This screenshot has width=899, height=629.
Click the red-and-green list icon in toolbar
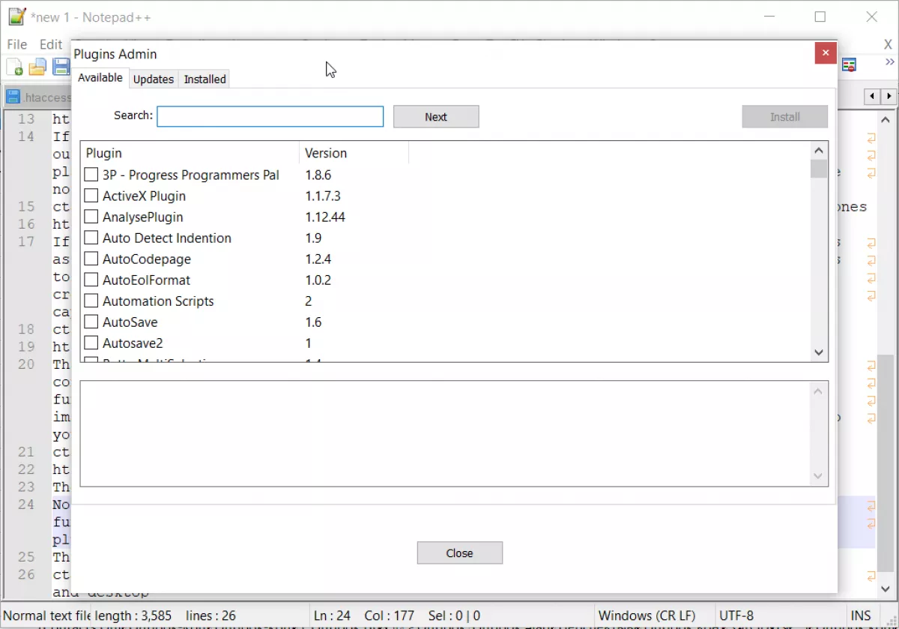(x=849, y=65)
